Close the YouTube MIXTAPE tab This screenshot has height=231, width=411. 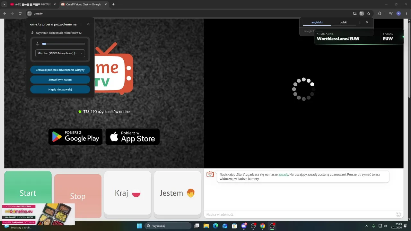(54, 4)
